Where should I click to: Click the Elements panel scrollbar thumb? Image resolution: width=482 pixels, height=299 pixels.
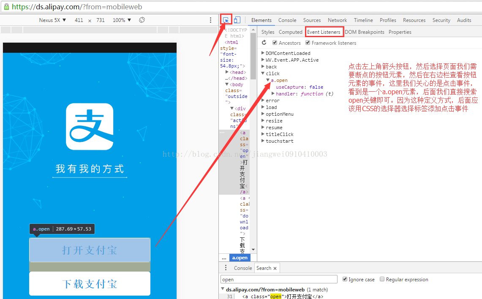[x=253, y=55]
